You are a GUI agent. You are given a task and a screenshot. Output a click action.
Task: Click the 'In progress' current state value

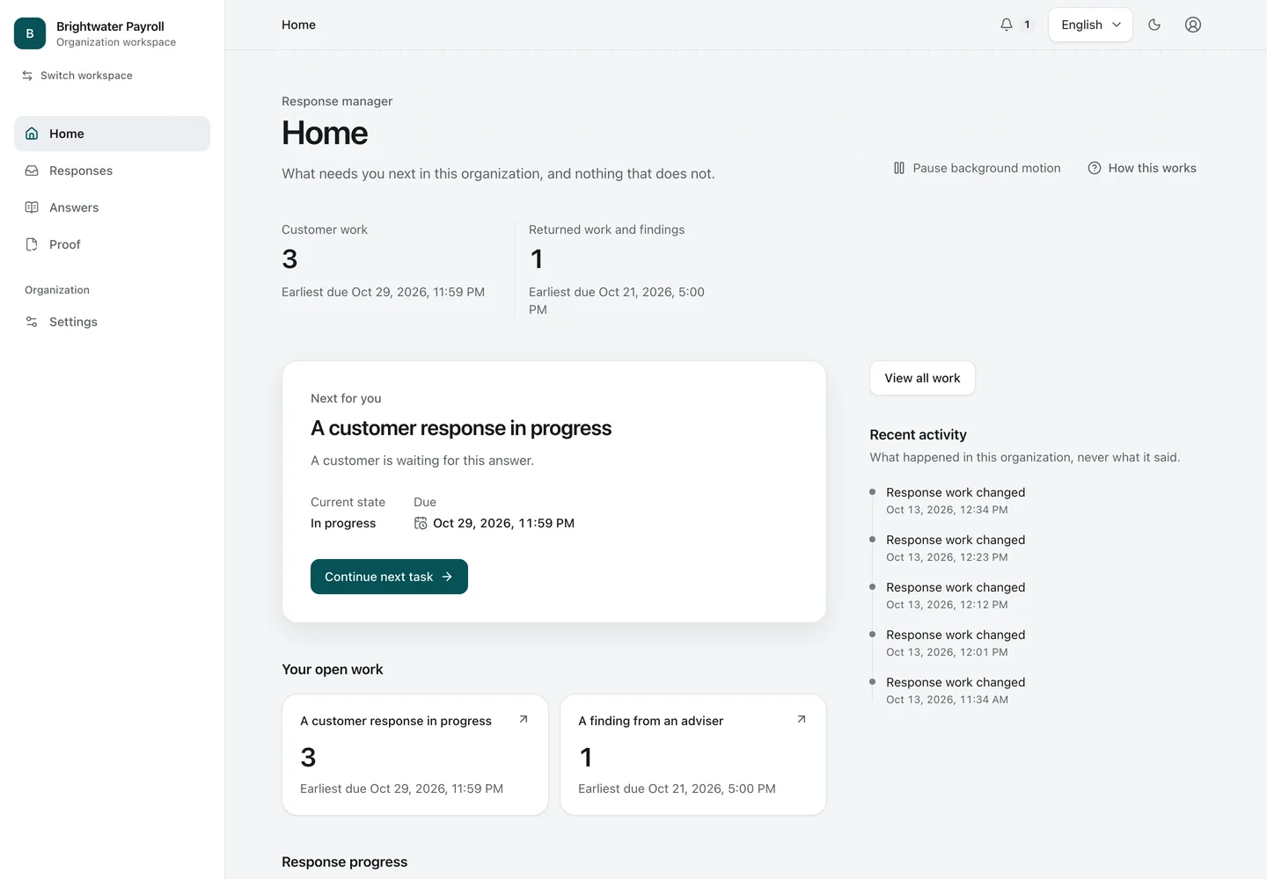[343, 523]
